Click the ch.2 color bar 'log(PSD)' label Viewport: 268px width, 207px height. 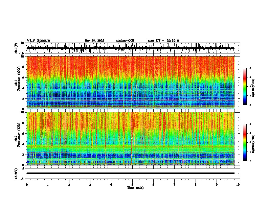[253, 144]
